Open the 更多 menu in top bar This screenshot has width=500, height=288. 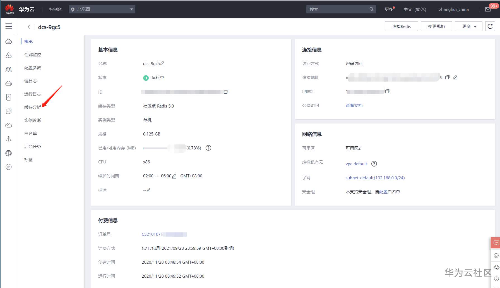pyautogui.click(x=390, y=9)
